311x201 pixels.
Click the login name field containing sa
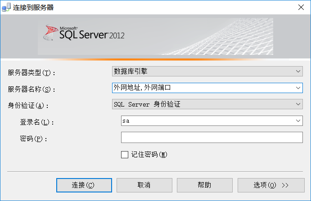[207, 121]
